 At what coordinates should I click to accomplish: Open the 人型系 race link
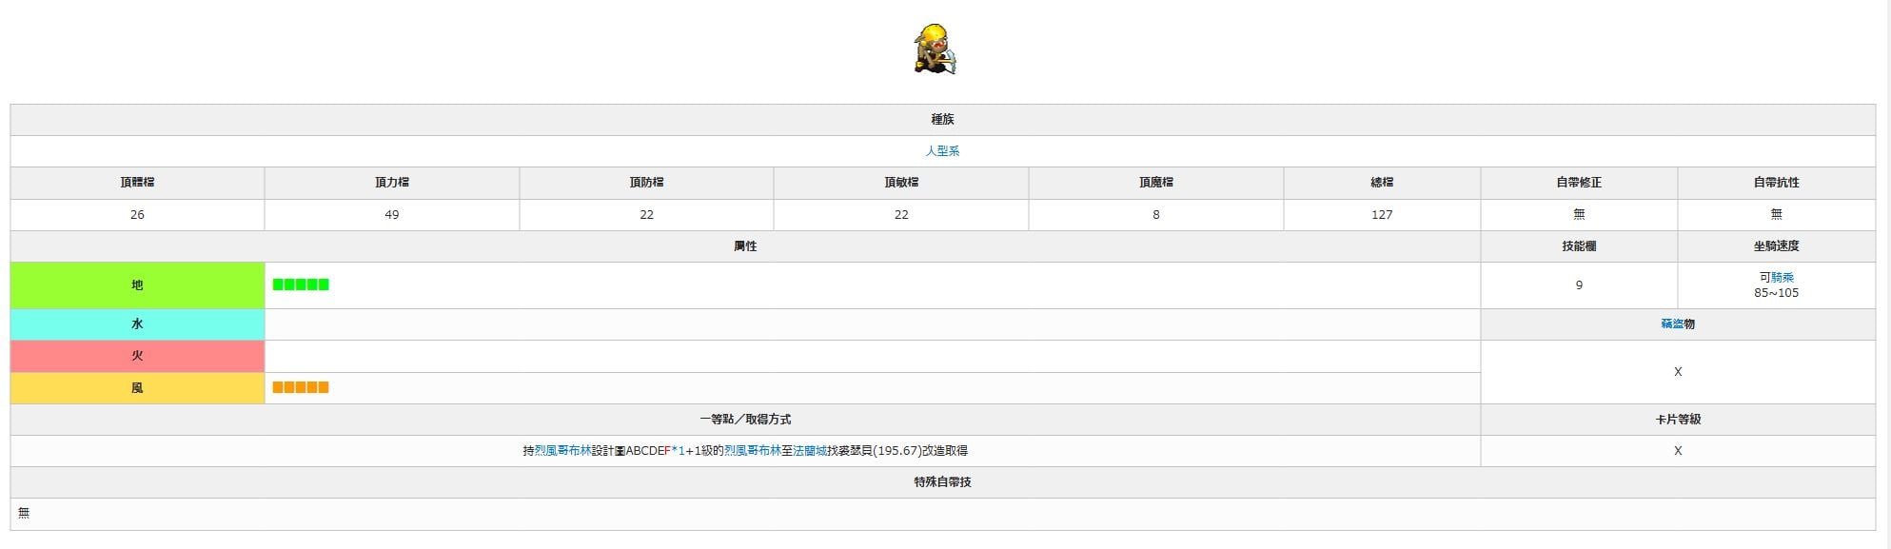click(942, 151)
